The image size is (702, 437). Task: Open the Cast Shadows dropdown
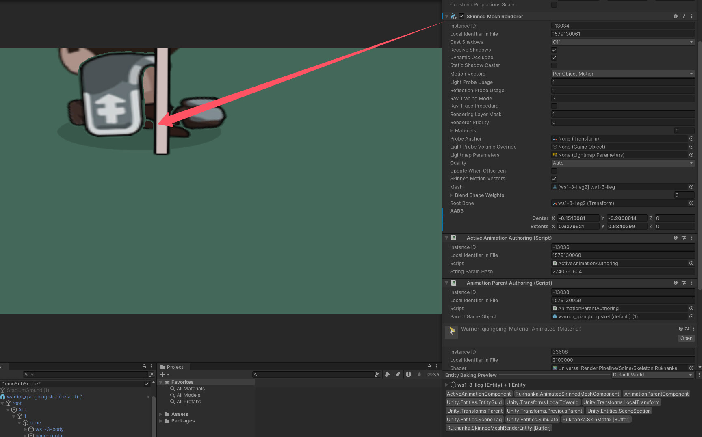pos(622,42)
